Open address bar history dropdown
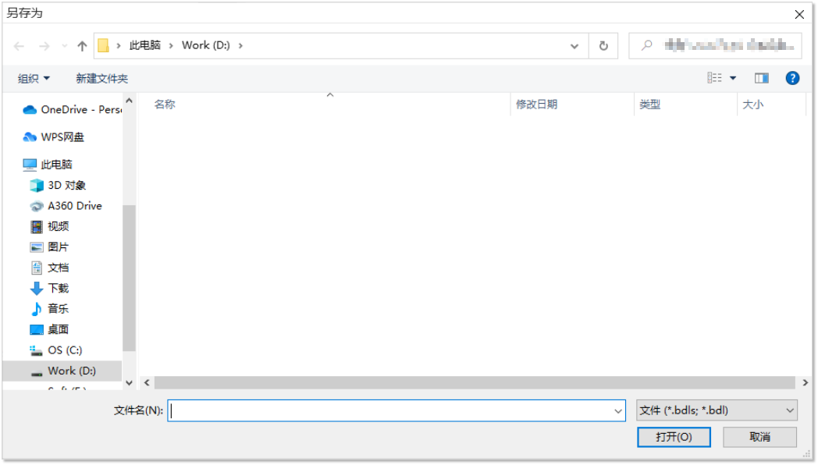The height and width of the screenshot is (465, 818). click(x=574, y=46)
